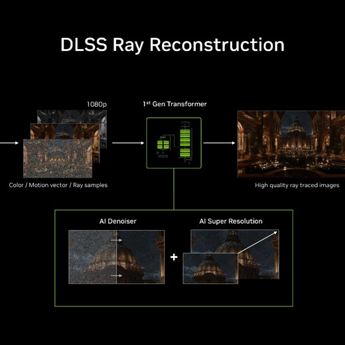Image resolution: width=345 pixels, height=345 pixels.
Task: Select the noisy left half of denoiser image
Action: [92, 257]
